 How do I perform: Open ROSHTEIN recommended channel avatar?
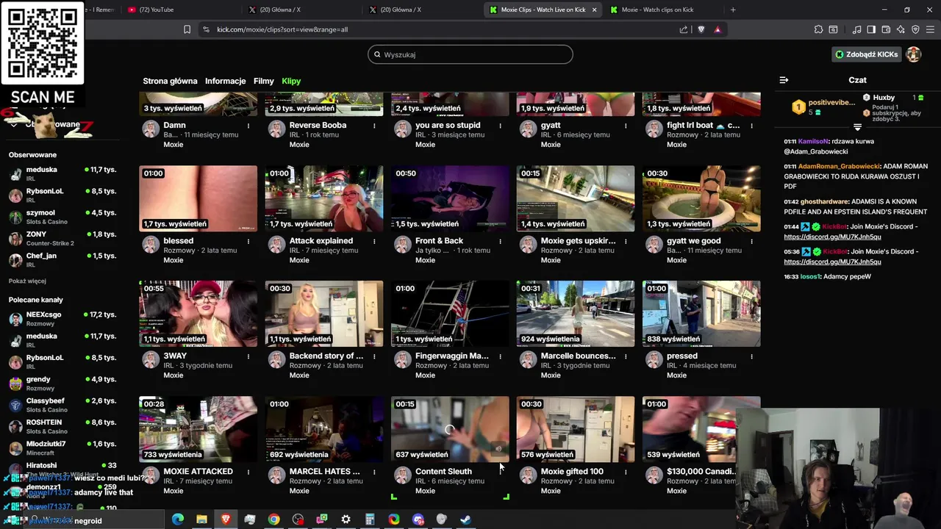pos(15,426)
